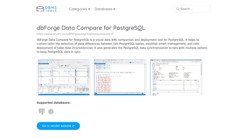Image resolution: width=247 pixels, height=138 pixels.
Task: Open the first data comparison grid screenshot
Action: coord(63,77)
